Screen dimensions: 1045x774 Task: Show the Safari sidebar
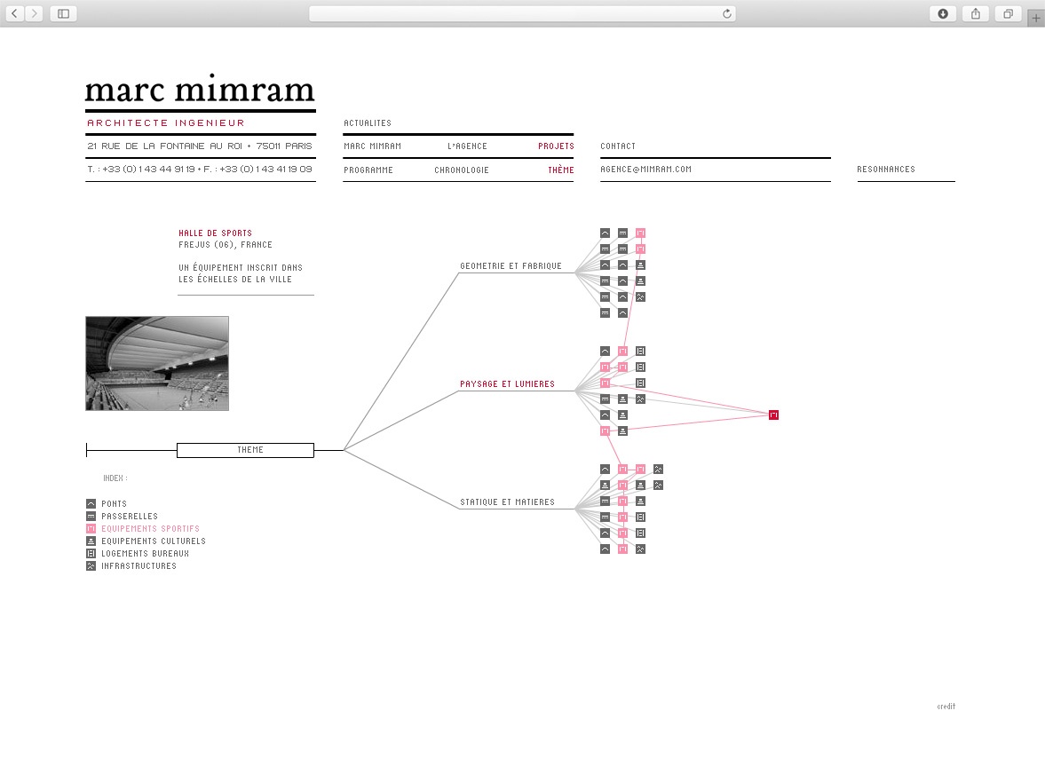coord(63,13)
